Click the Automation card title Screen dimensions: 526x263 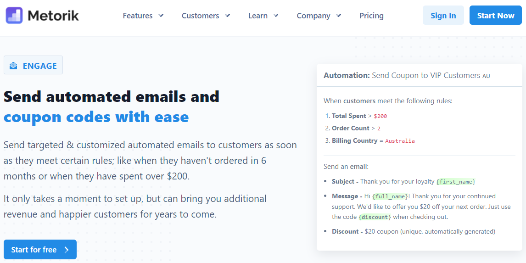click(407, 75)
